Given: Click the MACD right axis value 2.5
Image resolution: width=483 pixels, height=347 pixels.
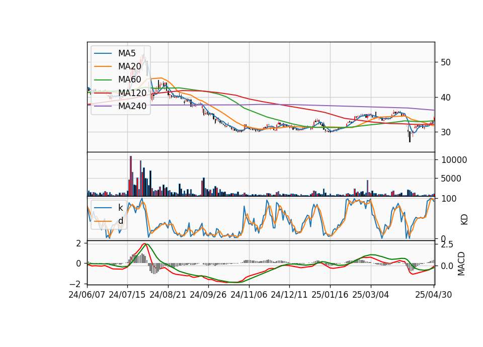Looking at the screenshot, I should pos(447,245).
